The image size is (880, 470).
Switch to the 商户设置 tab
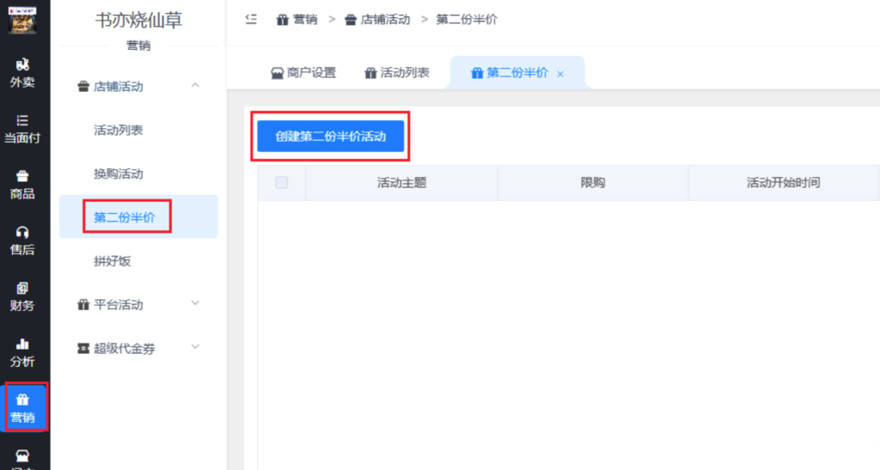[x=303, y=73]
